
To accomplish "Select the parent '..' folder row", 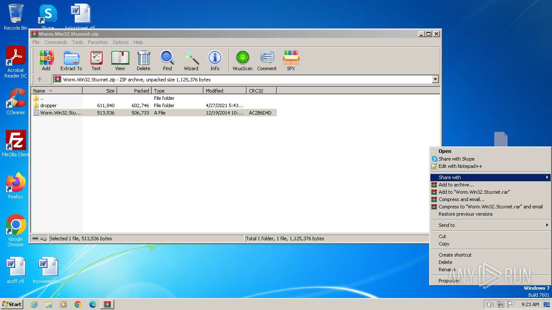I will pyautogui.click(x=154, y=98).
